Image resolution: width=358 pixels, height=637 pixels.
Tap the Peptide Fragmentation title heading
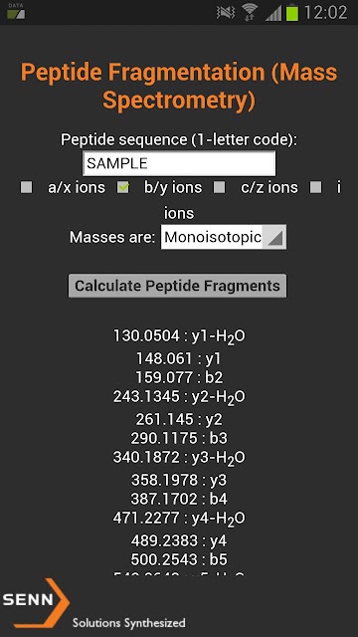pyautogui.click(x=179, y=87)
